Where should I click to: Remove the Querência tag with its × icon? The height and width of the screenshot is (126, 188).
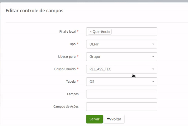coord(91,32)
